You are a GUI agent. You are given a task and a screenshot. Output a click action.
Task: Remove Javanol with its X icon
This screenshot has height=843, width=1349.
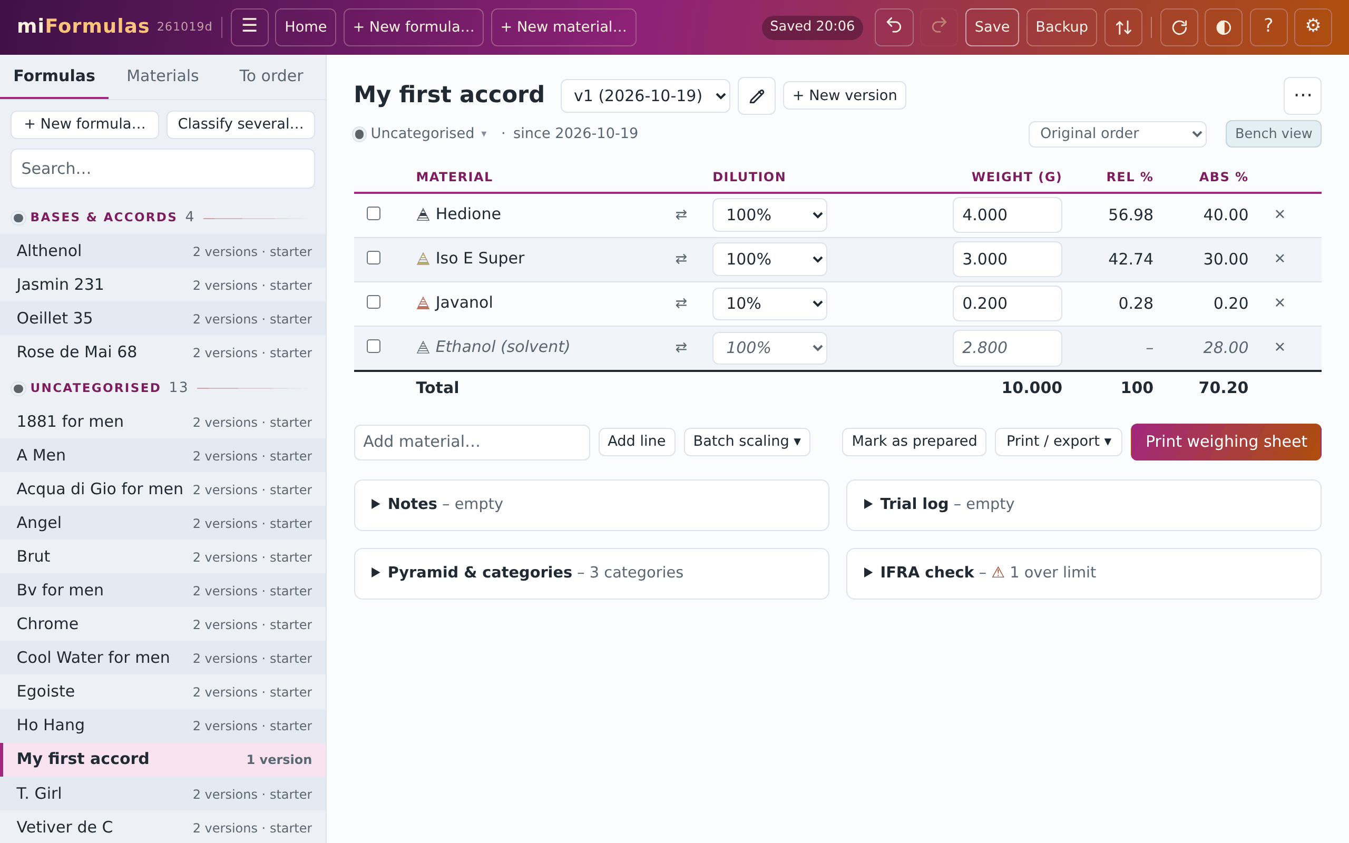tap(1280, 303)
